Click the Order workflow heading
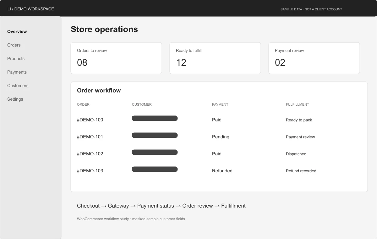 99,91
